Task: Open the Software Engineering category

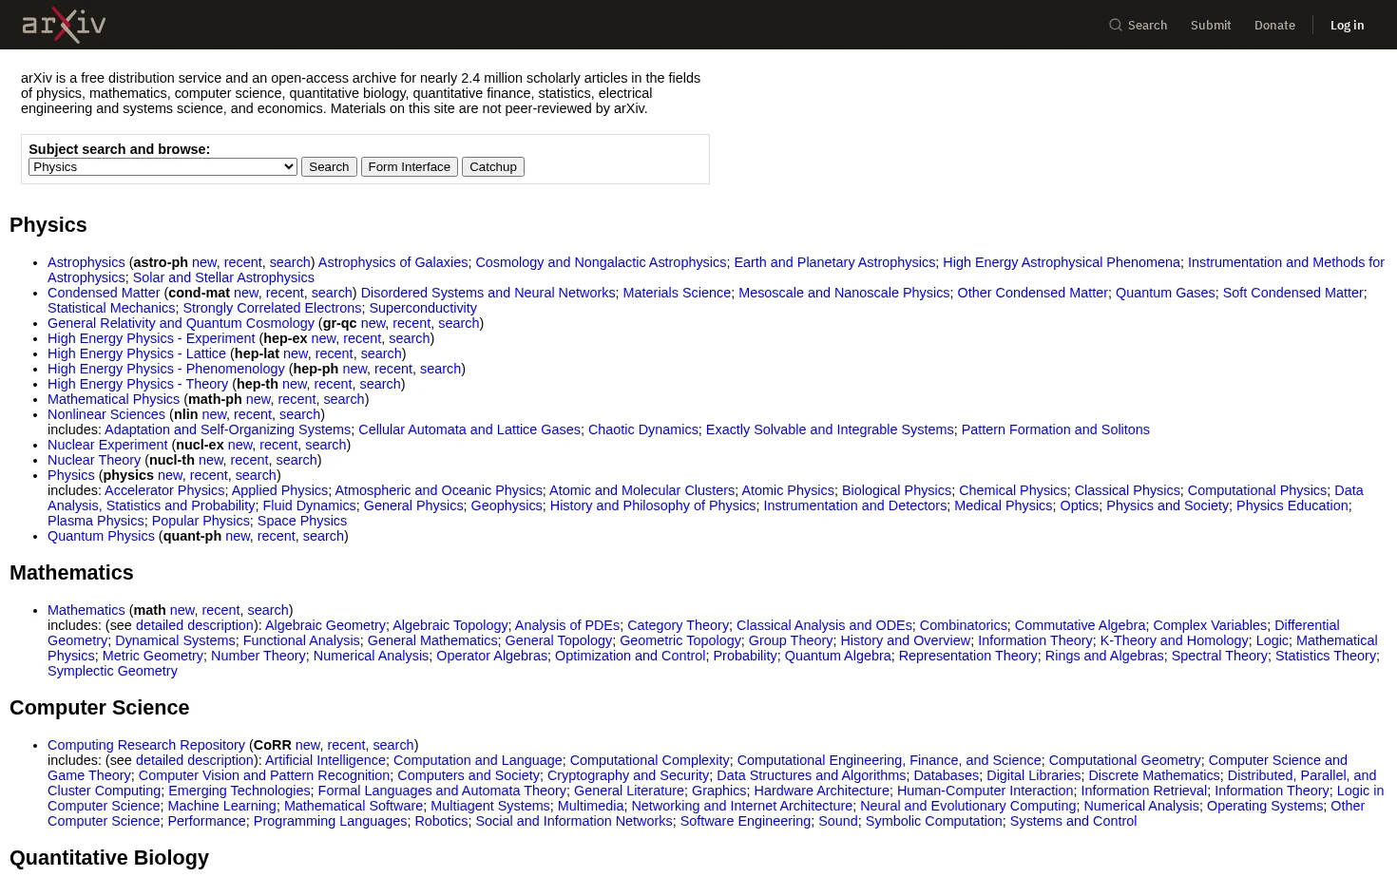Action: coord(745,821)
